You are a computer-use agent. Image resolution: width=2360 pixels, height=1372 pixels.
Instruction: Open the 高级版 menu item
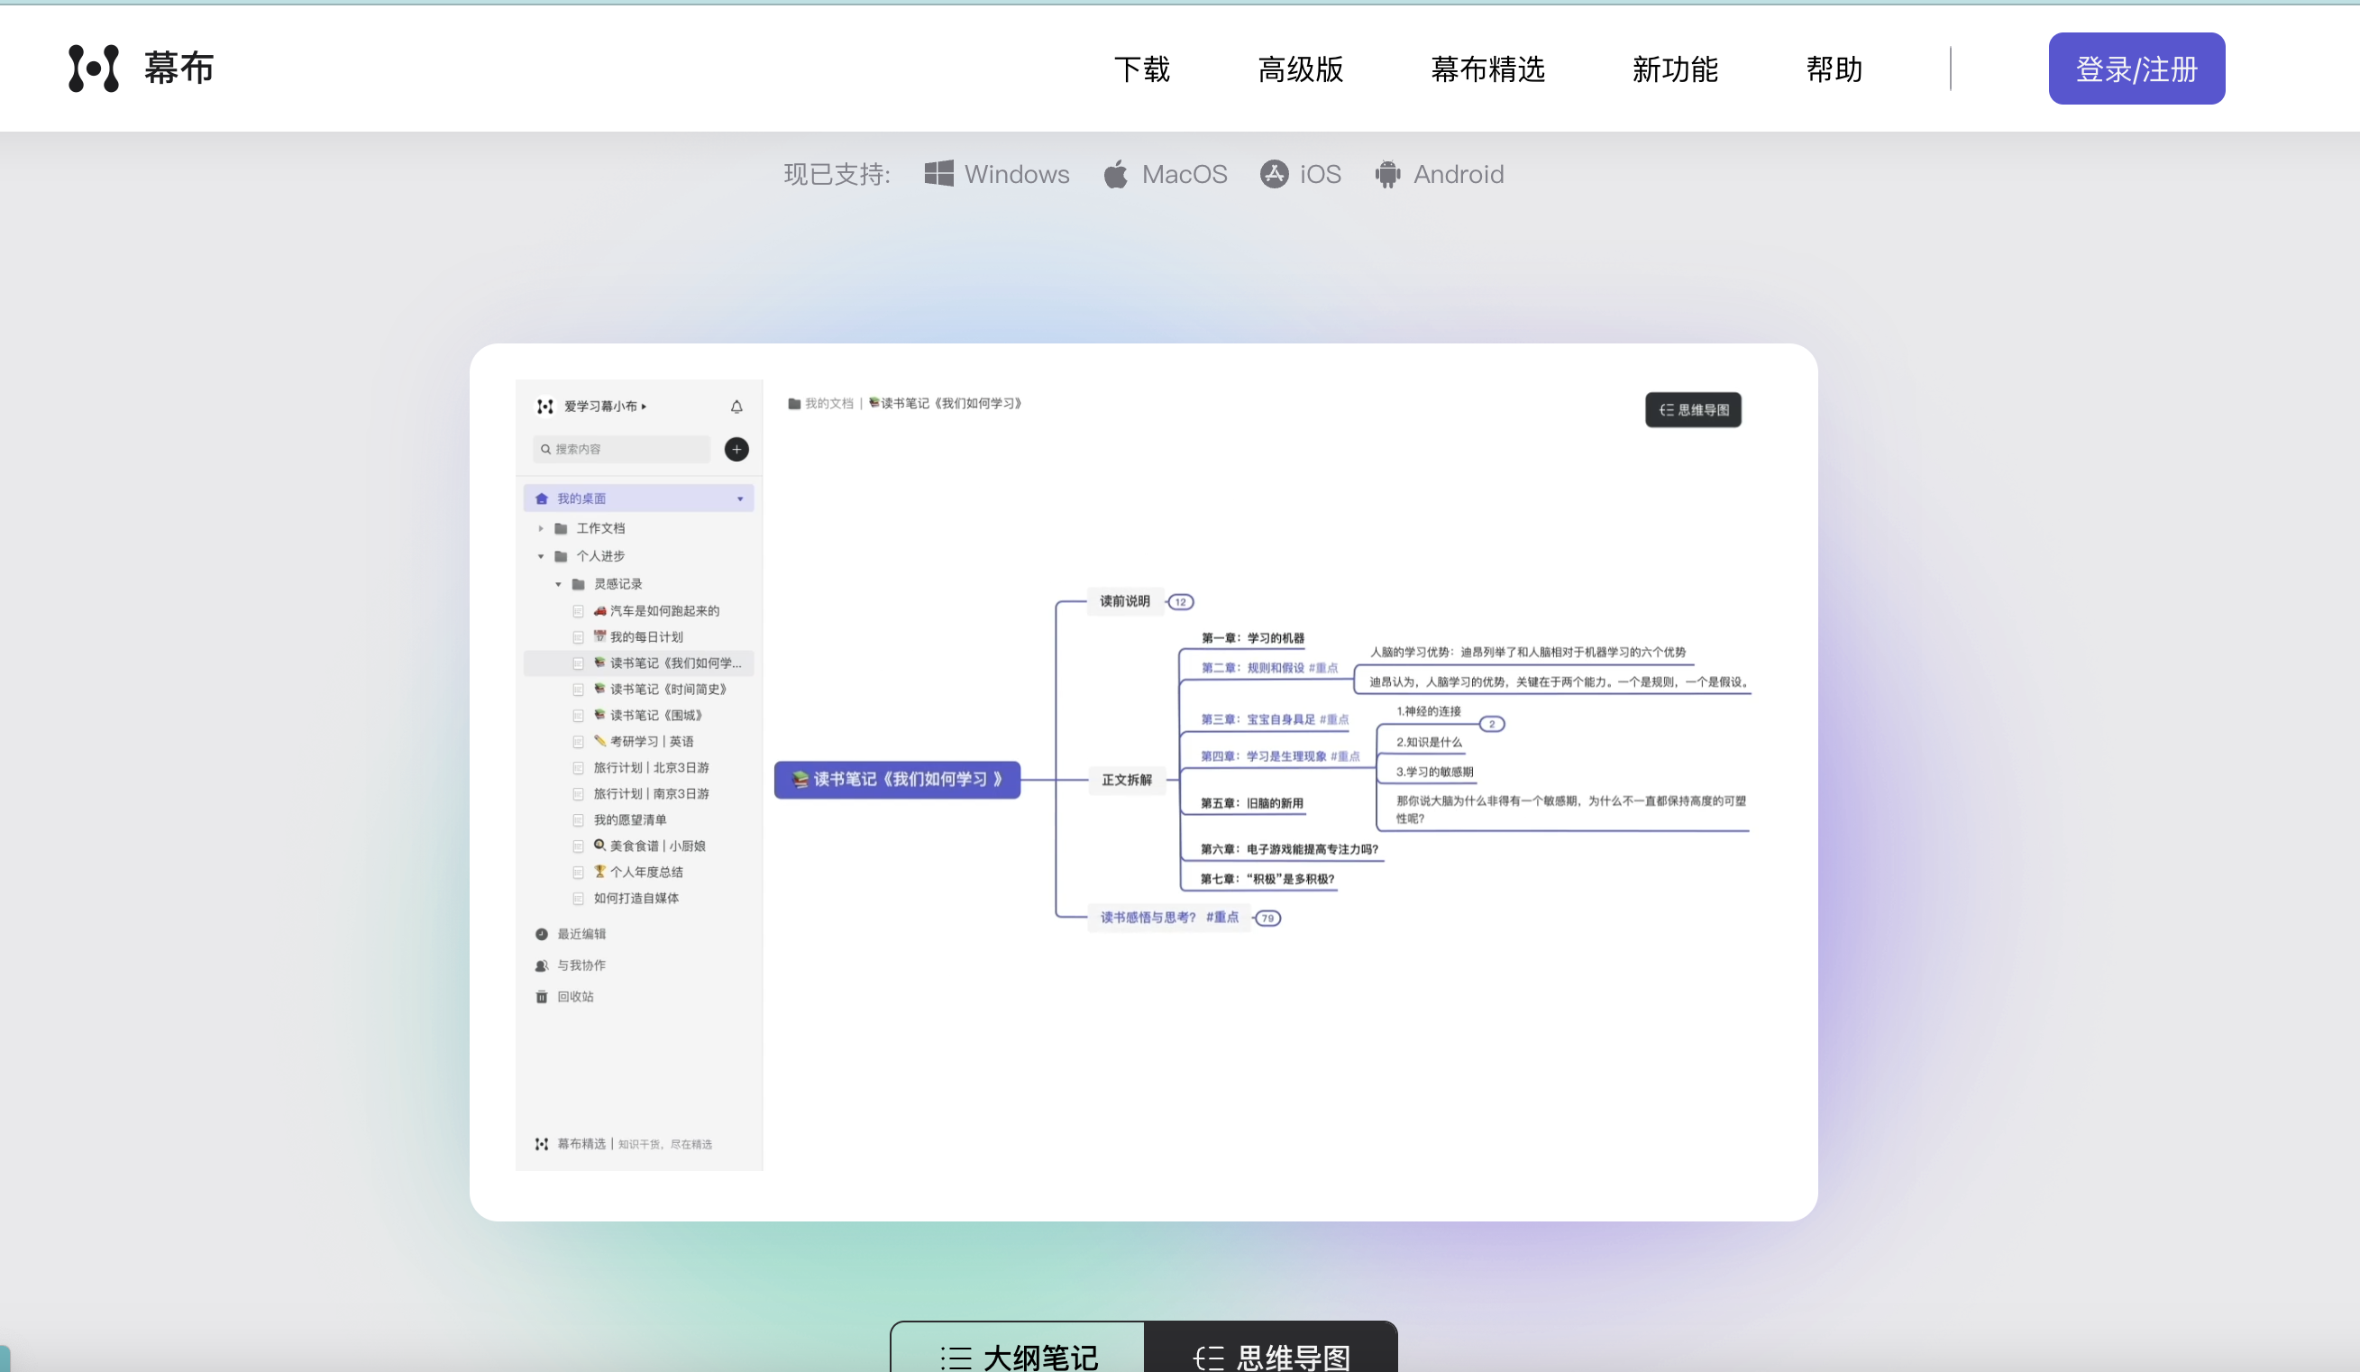tap(1300, 69)
